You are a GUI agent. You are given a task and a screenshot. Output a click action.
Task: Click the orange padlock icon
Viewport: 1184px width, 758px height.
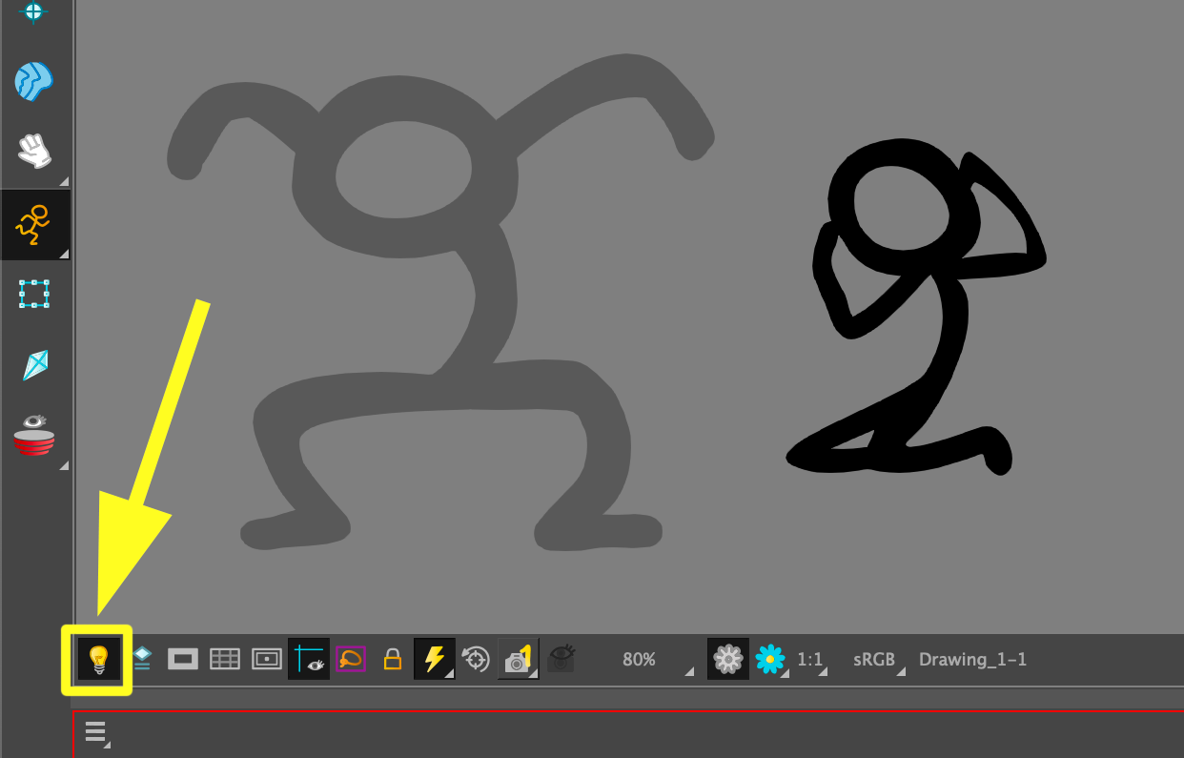[392, 659]
